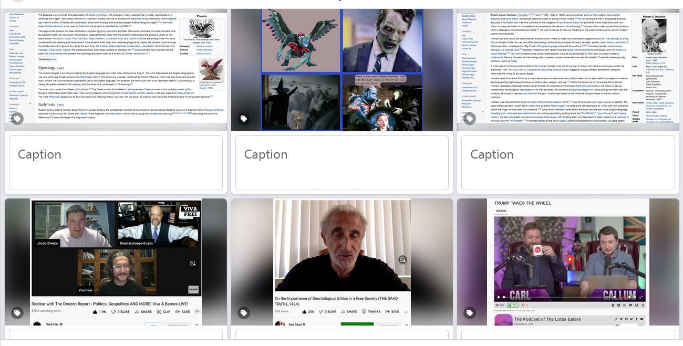Click SAVE in the Gad Saad video image

[392, 311]
